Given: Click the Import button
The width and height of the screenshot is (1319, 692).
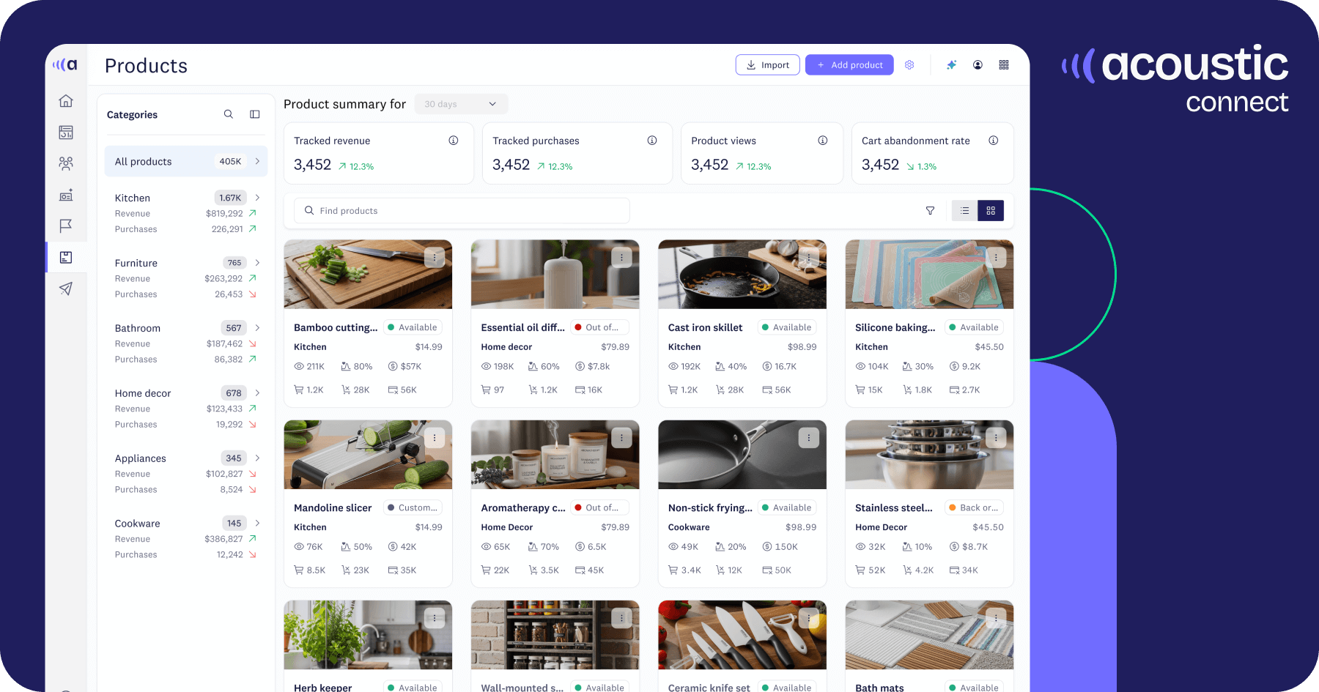Looking at the screenshot, I should click(767, 65).
